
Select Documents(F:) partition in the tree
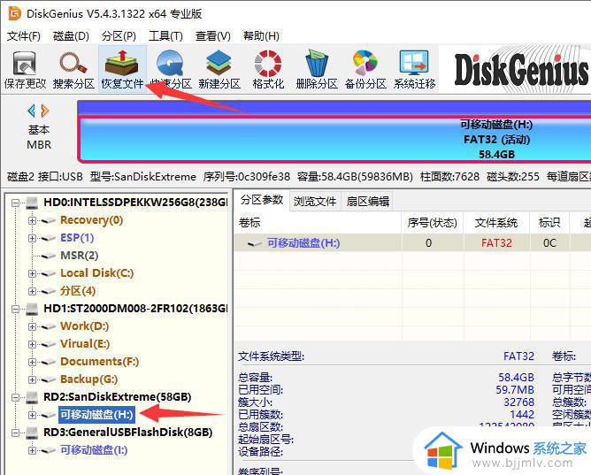pos(99,362)
